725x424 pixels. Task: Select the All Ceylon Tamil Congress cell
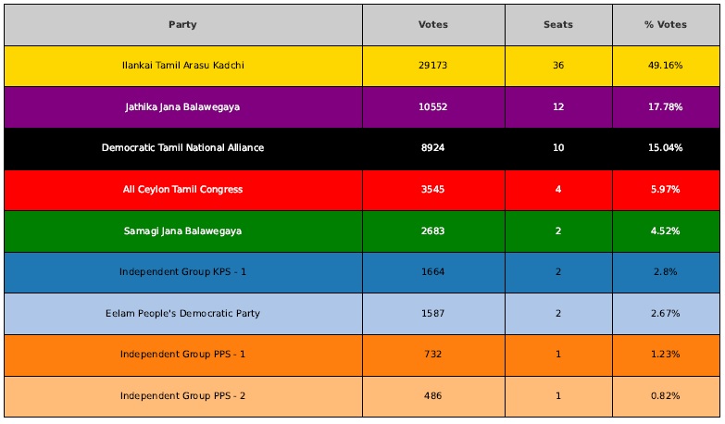(183, 190)
